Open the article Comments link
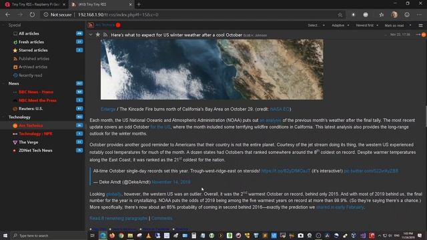The width and height of the screenshot is (427, 240). [x=161, y=218]
